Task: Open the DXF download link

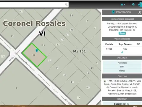Action: [122, 67]
